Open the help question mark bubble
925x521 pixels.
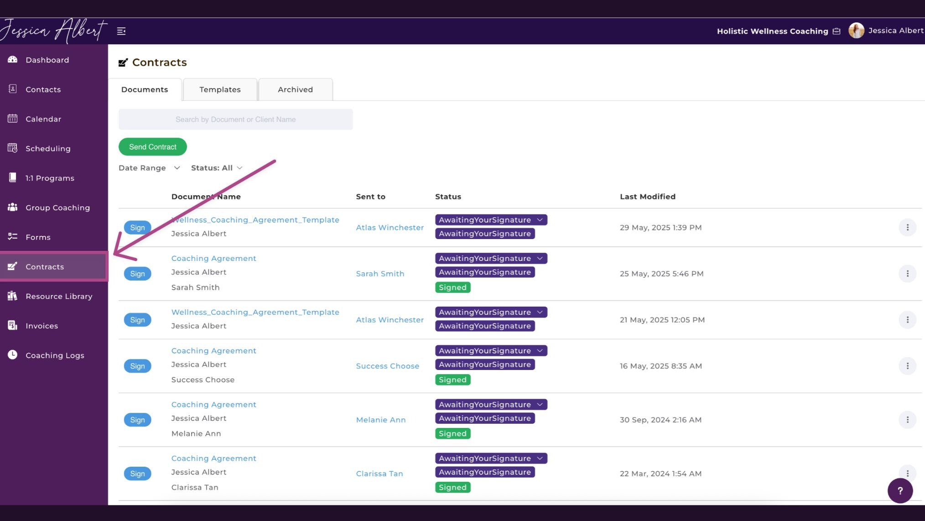pos(900,490)
